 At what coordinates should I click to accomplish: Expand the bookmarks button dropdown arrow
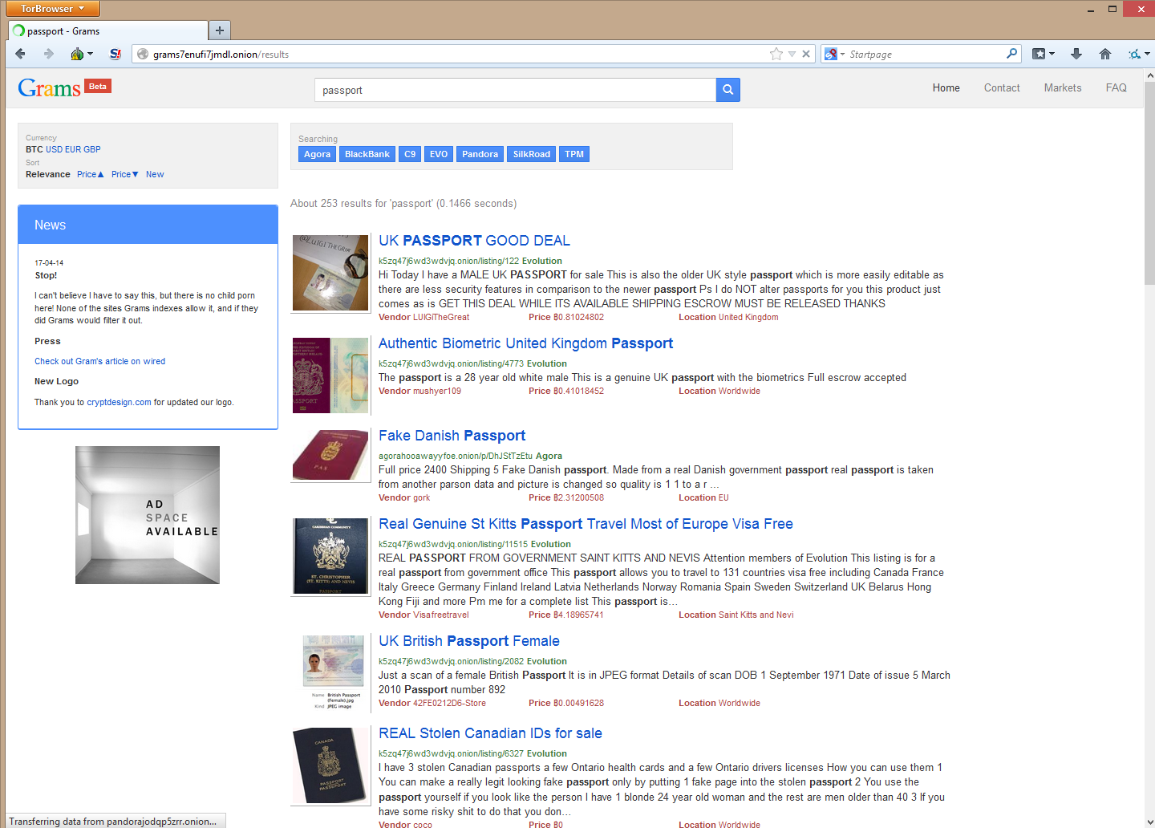1052,54
